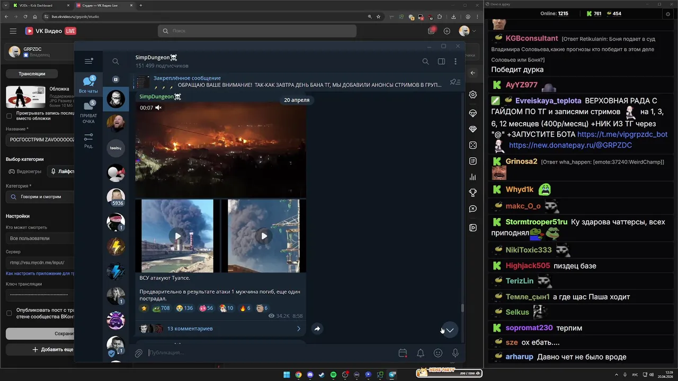Viewport: 678px width, 381px height.
Task: Open pinned messages list icon
Action: 454,82
